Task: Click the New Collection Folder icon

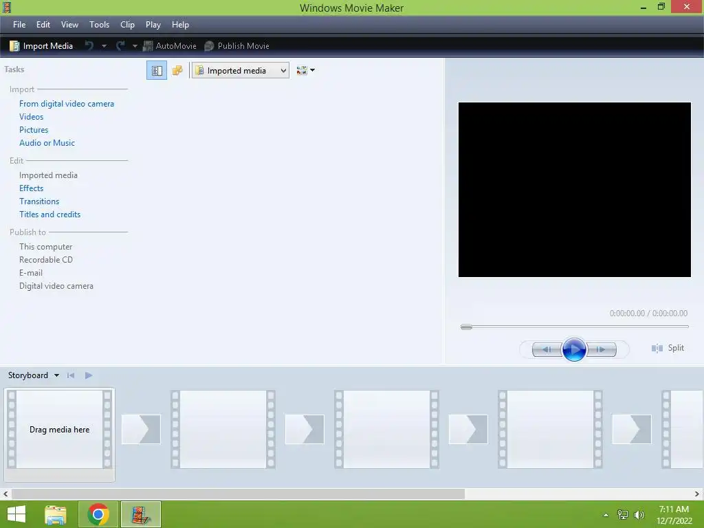Action: pos(177,71)
